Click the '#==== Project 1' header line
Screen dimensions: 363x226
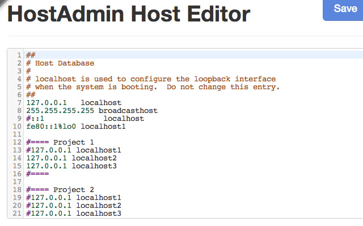point(60,142)
